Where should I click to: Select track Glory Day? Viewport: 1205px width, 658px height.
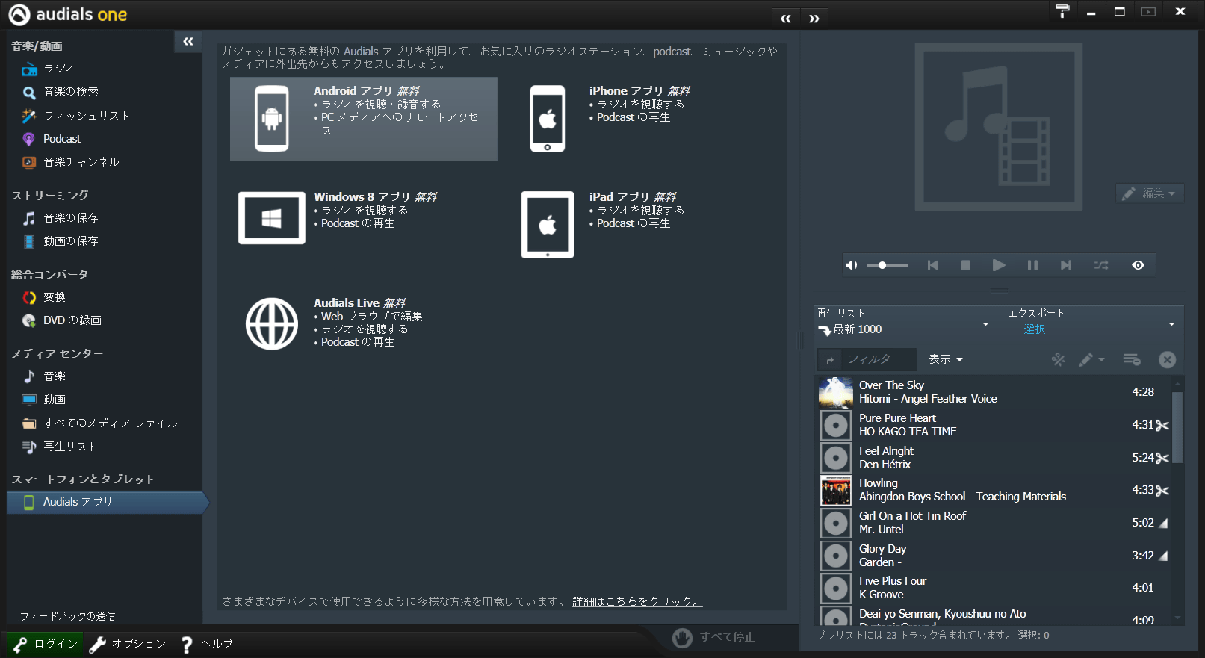click(x=994, y=556)
